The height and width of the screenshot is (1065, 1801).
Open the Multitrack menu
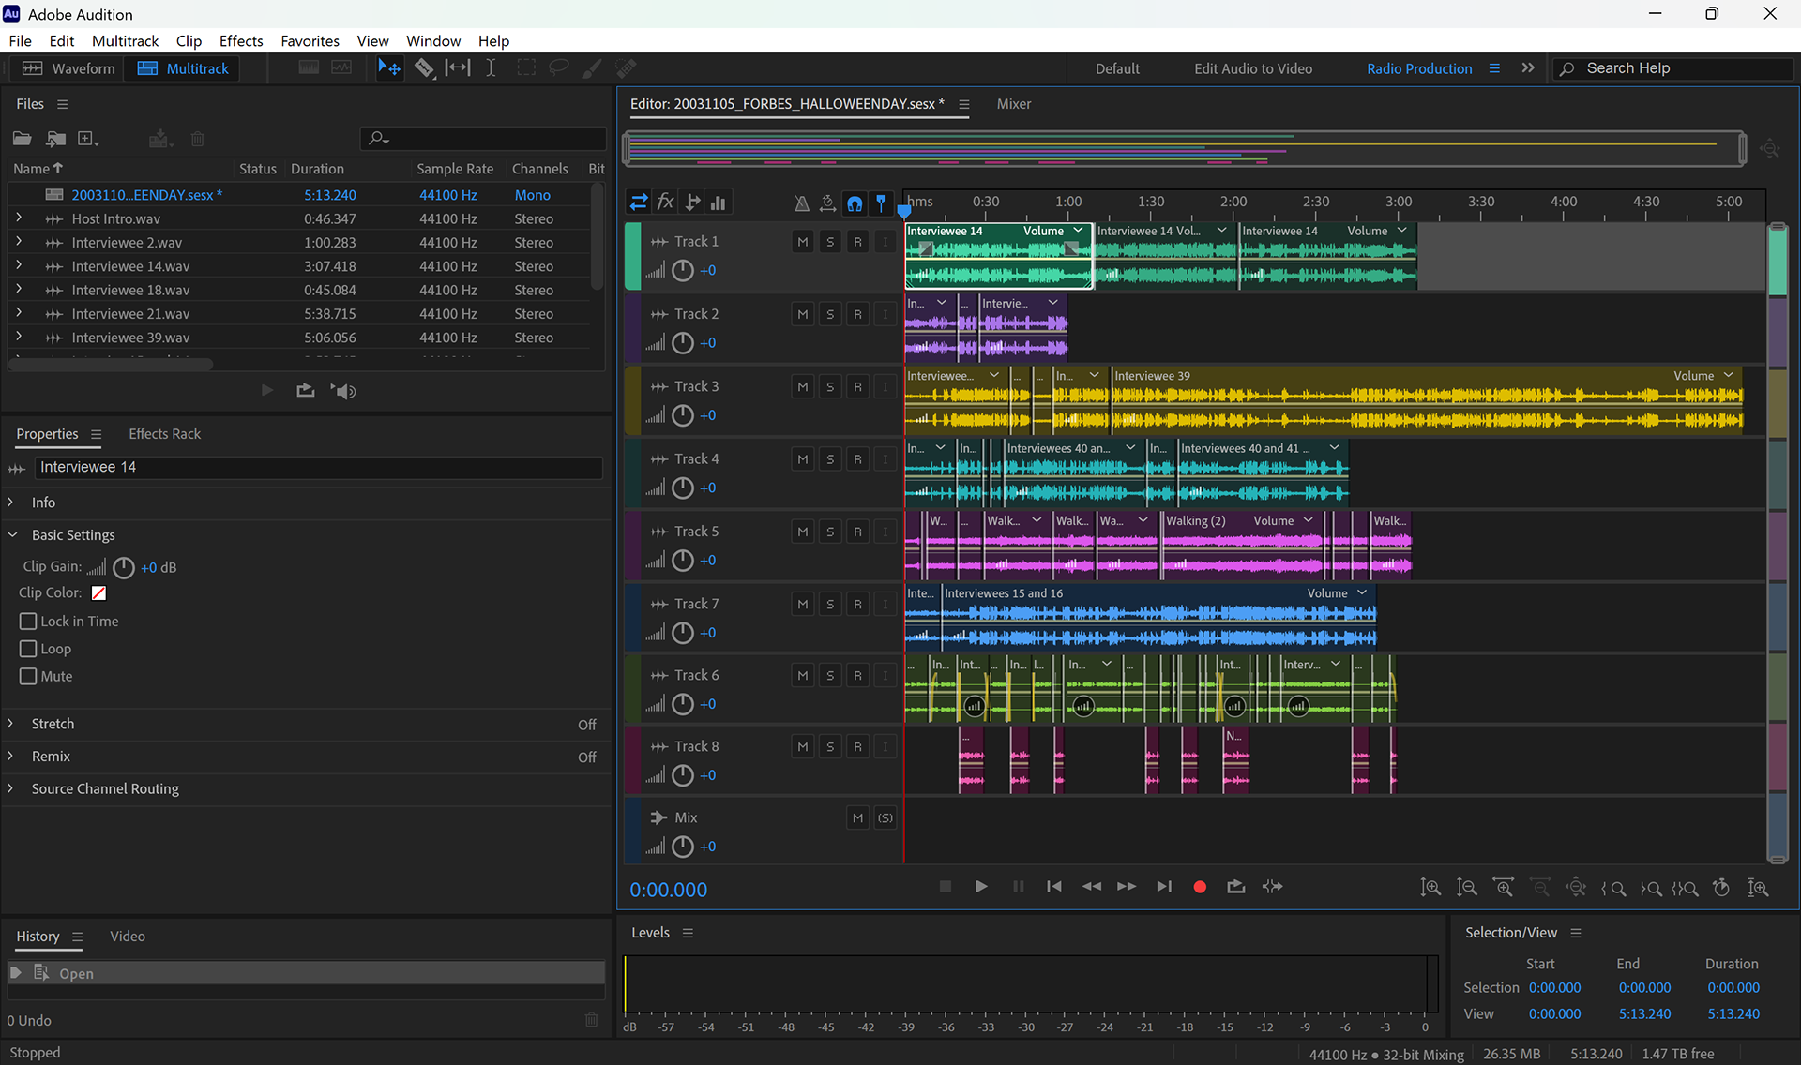pos(125,40)
